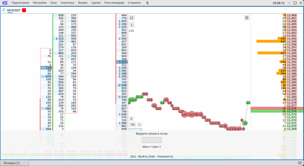Open the Аналитика menu
Screen dimensions: 304x166
[67, 3]
